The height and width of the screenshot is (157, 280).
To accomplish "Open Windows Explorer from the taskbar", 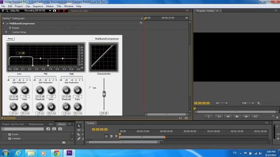I will pyautogui.click(x=31, y=153).
